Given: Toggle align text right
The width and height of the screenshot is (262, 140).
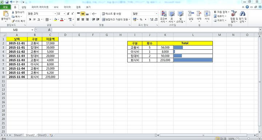Looking at the screenshot, I should (87, 20).
